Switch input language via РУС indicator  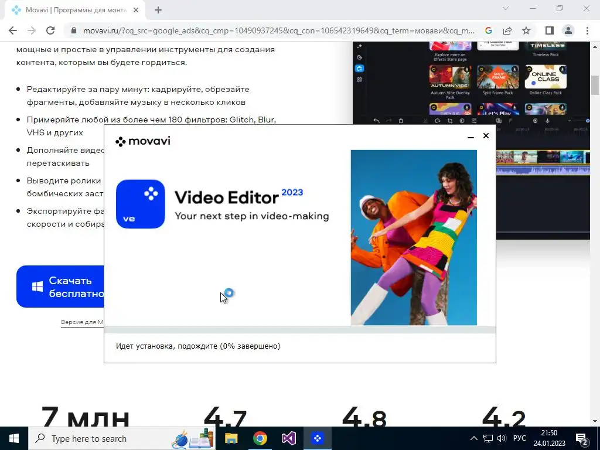[520, 438]
